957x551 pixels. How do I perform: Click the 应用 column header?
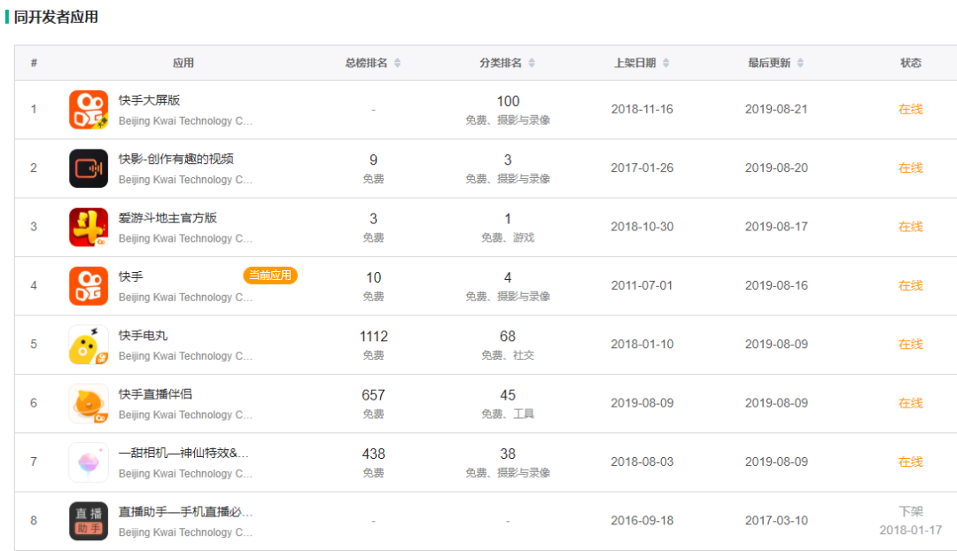[x=183, y=63]
